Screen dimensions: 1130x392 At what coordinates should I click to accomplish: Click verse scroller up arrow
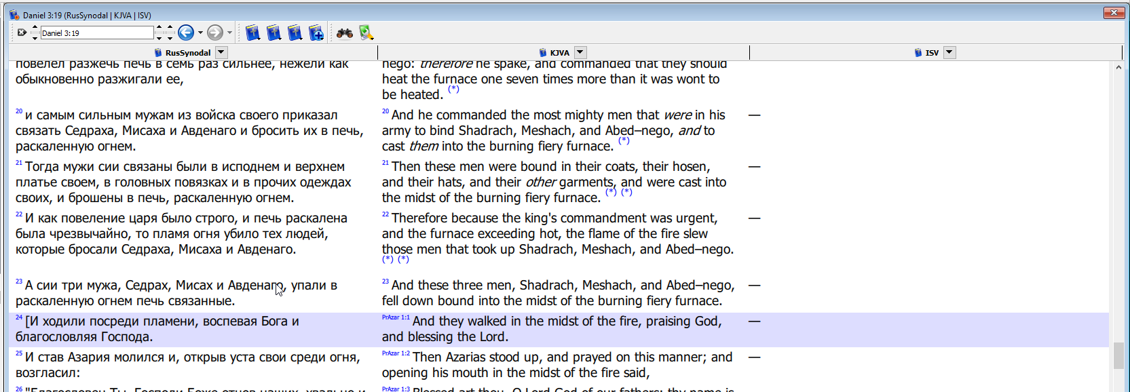tap(170, 28)
